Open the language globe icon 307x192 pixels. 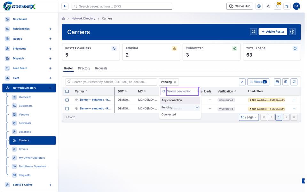coord(259,6)
